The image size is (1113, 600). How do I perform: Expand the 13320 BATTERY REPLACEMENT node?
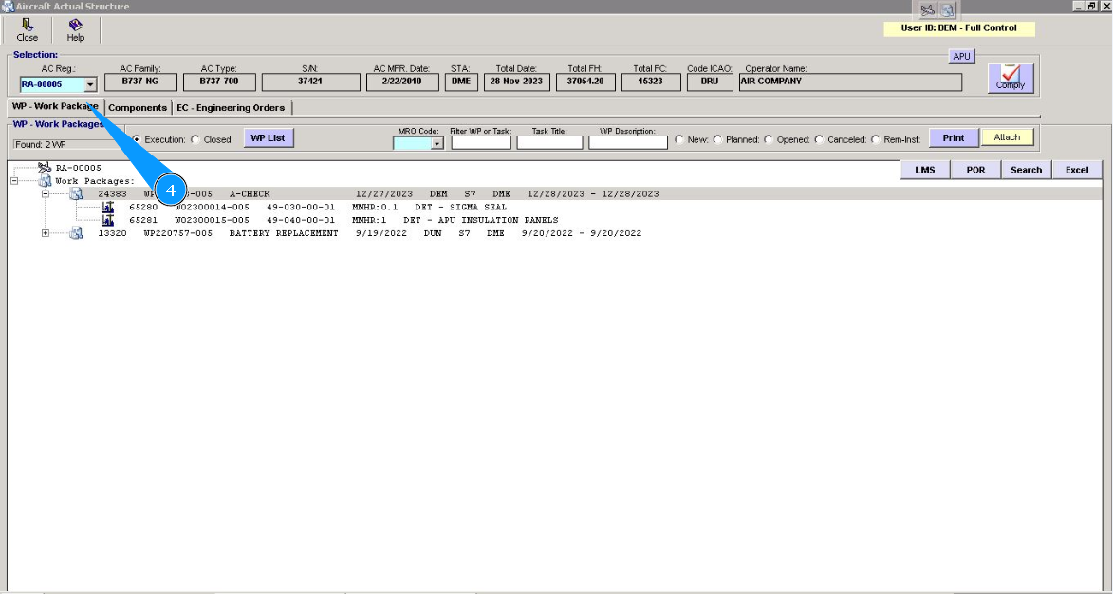46,232
